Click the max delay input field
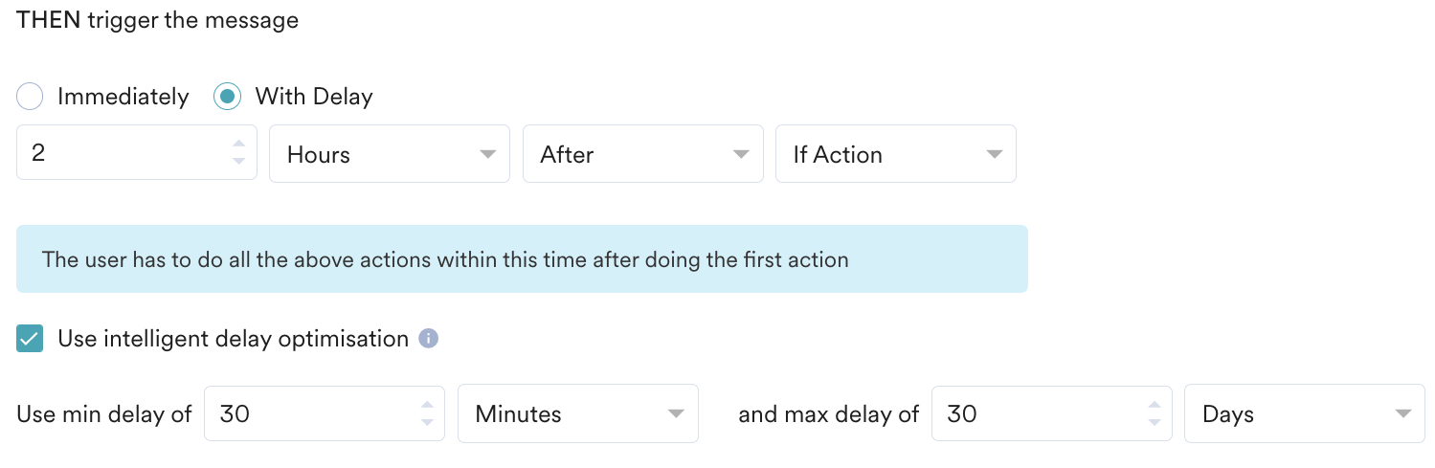Image resolution: width=1435 pixels, height=468 pixels. [x=1039, y=414]
